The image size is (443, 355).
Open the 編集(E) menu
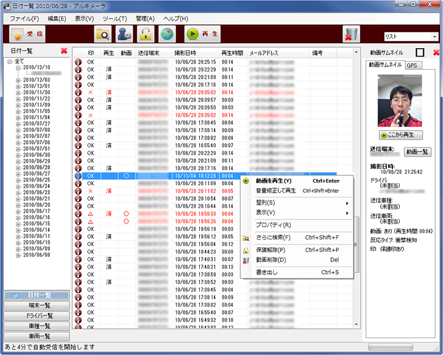[x=57, y=19]
